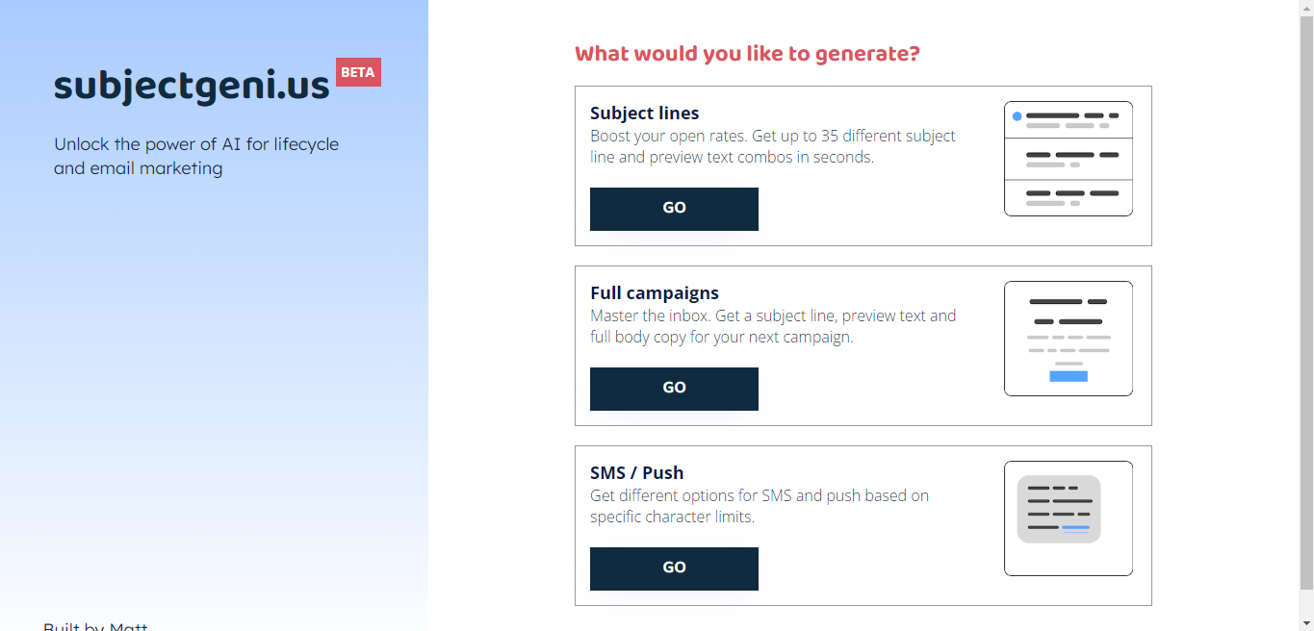Click the subjectgeni.us logo
1314x631 pixels.
(192, 86)
